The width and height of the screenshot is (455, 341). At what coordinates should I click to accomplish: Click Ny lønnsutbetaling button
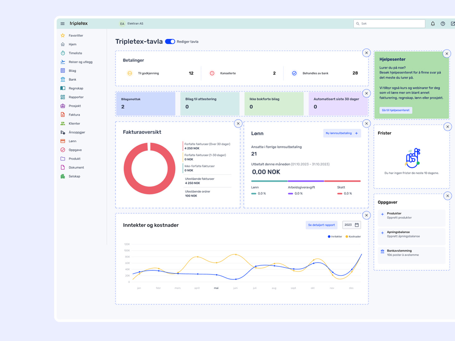coord(342,133)
